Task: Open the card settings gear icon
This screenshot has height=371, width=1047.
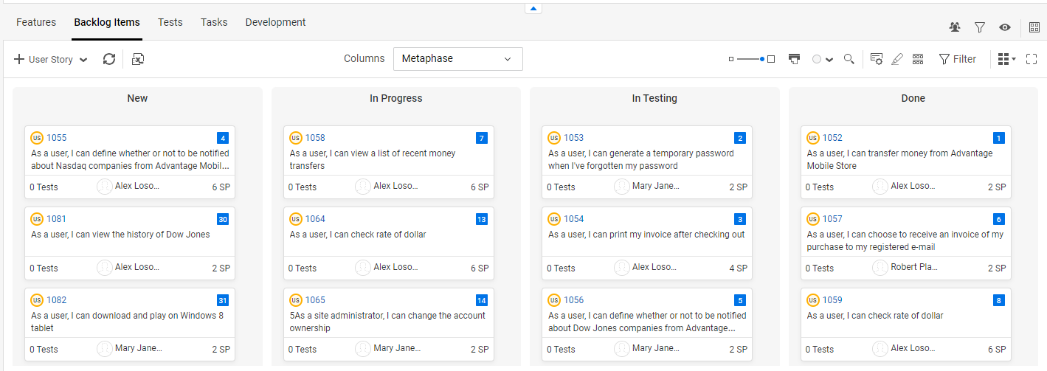Action: [x=877, y=59]
